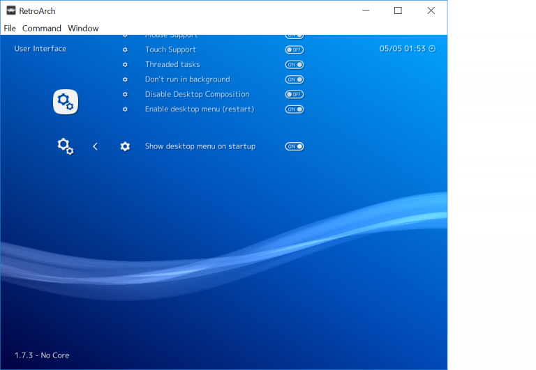
Task: Open the Window menu
Action: tap(83, 29)
